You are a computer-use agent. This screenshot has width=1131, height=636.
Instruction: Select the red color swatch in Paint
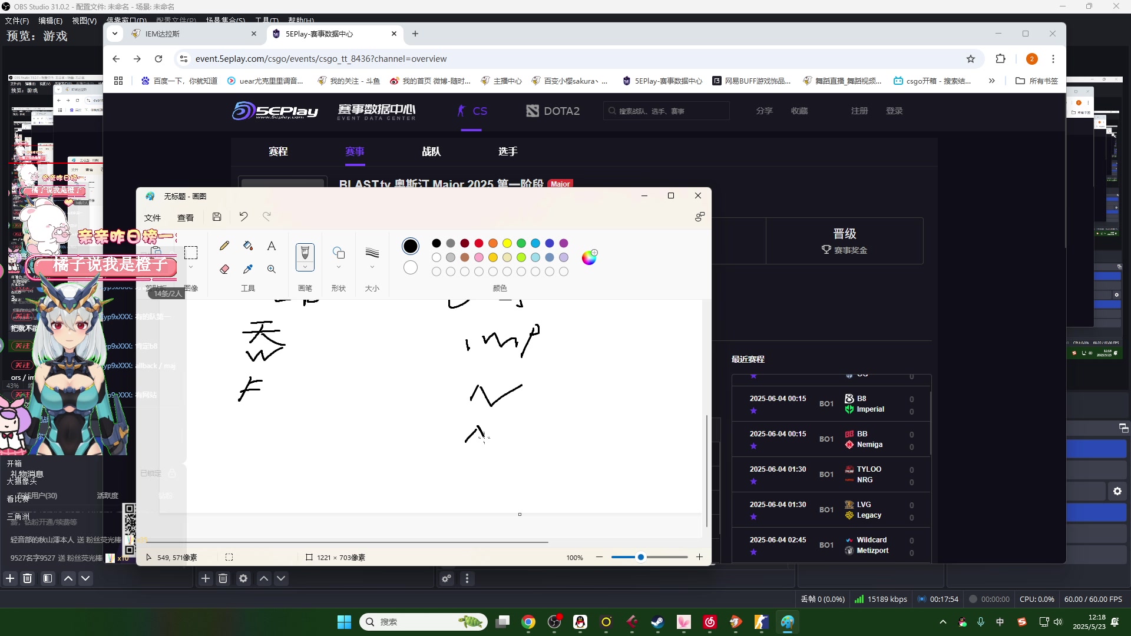point(479,243)
